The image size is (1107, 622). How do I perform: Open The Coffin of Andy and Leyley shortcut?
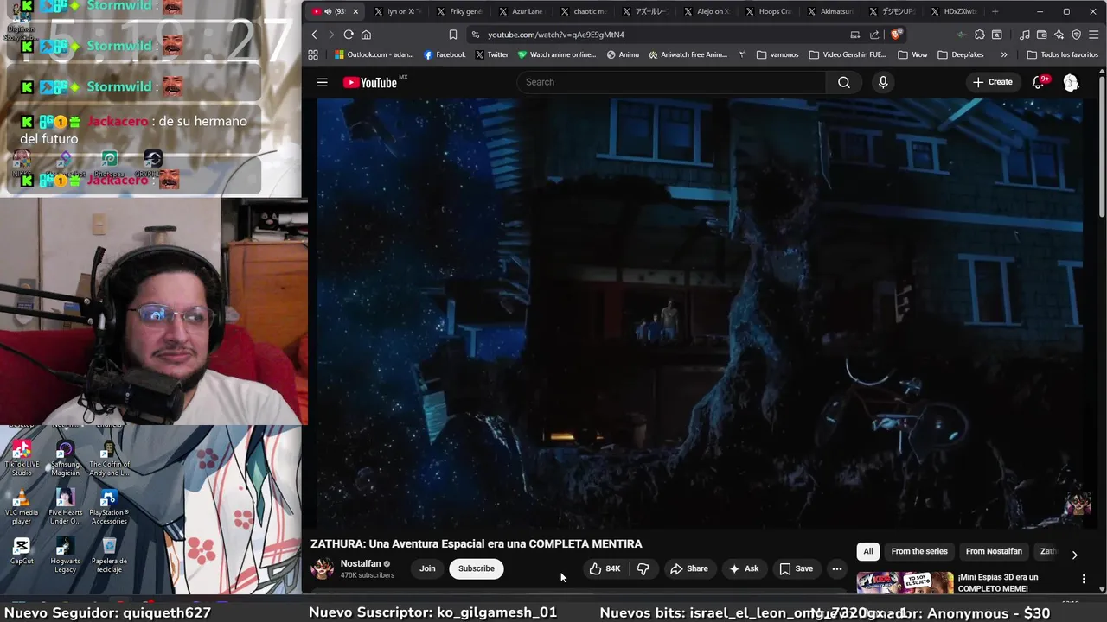pos(109,458)
